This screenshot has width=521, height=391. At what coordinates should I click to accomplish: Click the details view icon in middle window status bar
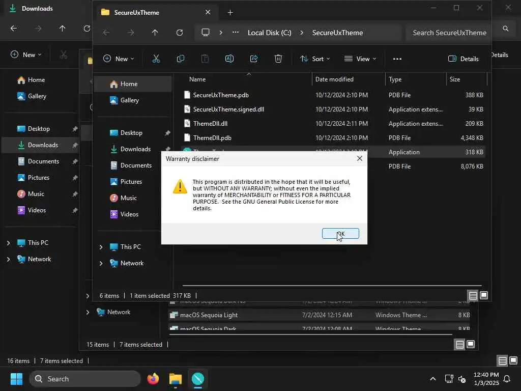[x=459, y=345]
